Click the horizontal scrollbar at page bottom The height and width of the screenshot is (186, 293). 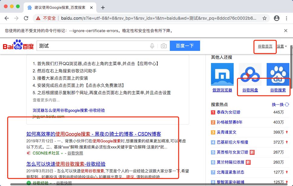pos(149,184)
